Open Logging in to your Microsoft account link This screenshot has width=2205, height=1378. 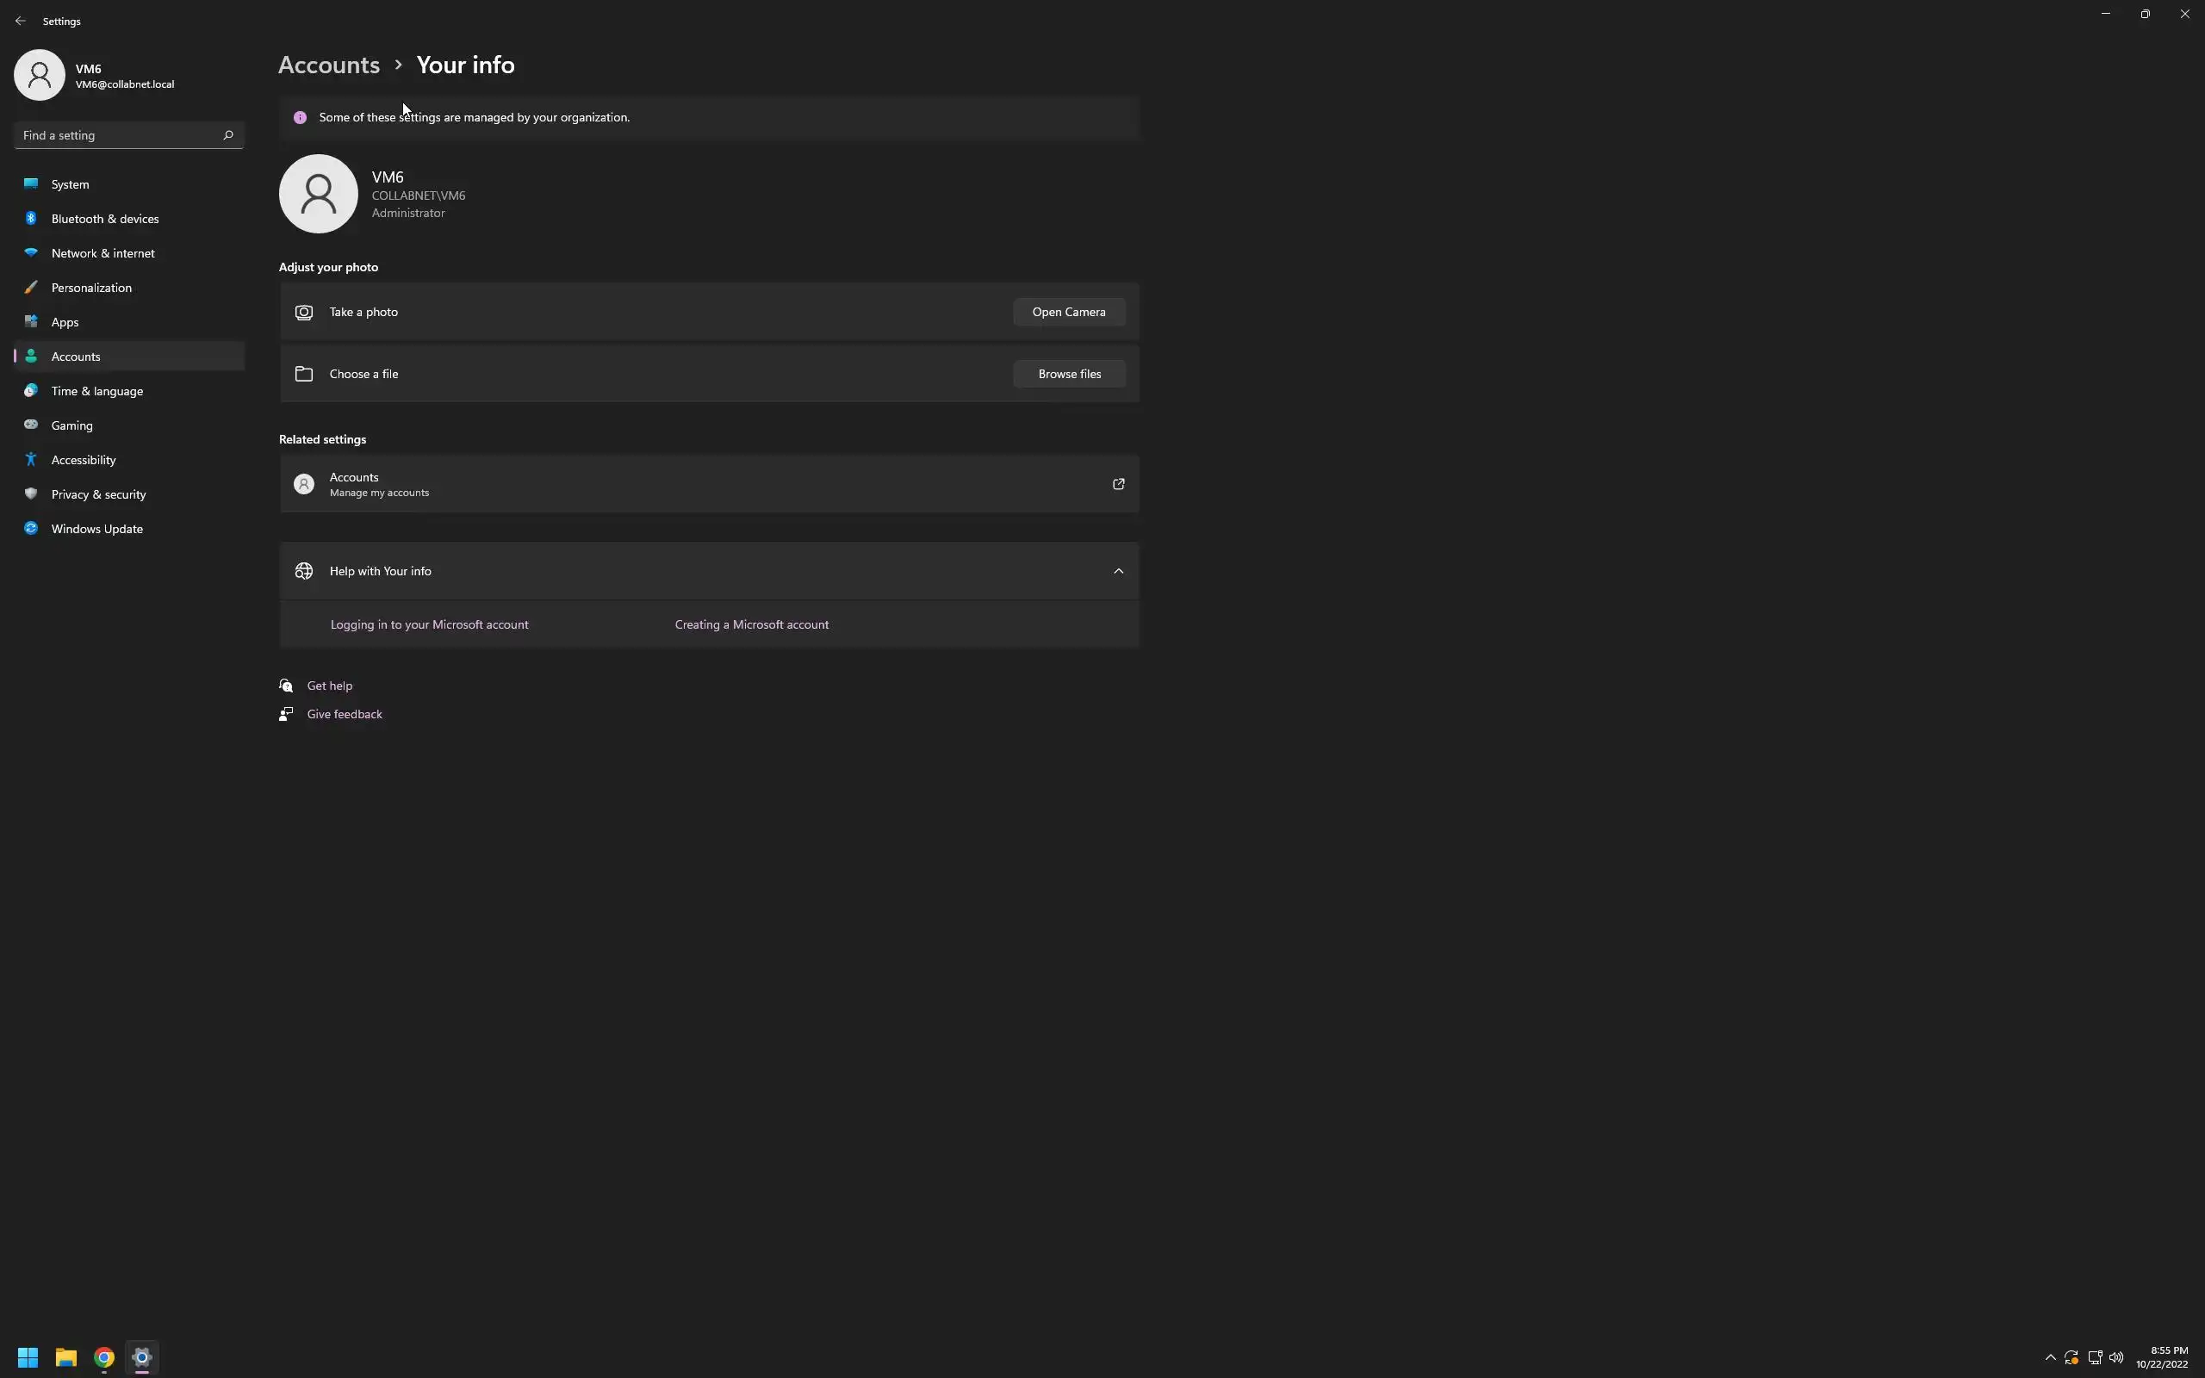429,624
